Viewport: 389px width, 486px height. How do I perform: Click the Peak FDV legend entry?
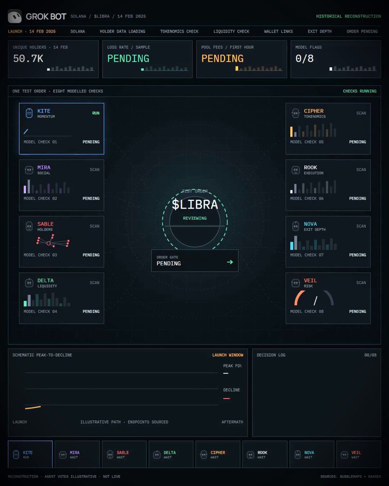[232, 369]
